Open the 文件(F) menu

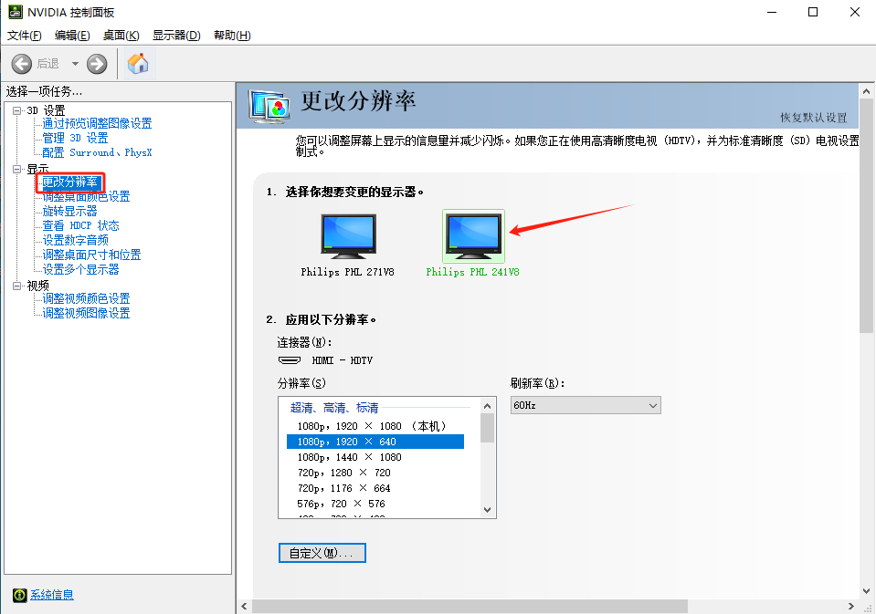(x=24, y=36)
